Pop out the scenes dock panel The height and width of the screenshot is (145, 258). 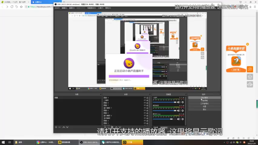pos(101,94)
